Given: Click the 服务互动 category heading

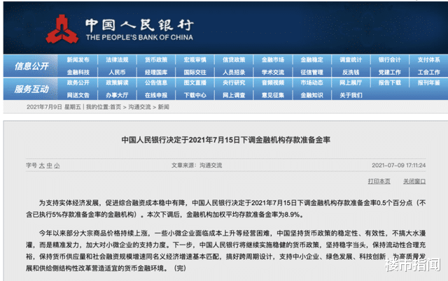Looking at the screenshot, I should click(31, 89).
